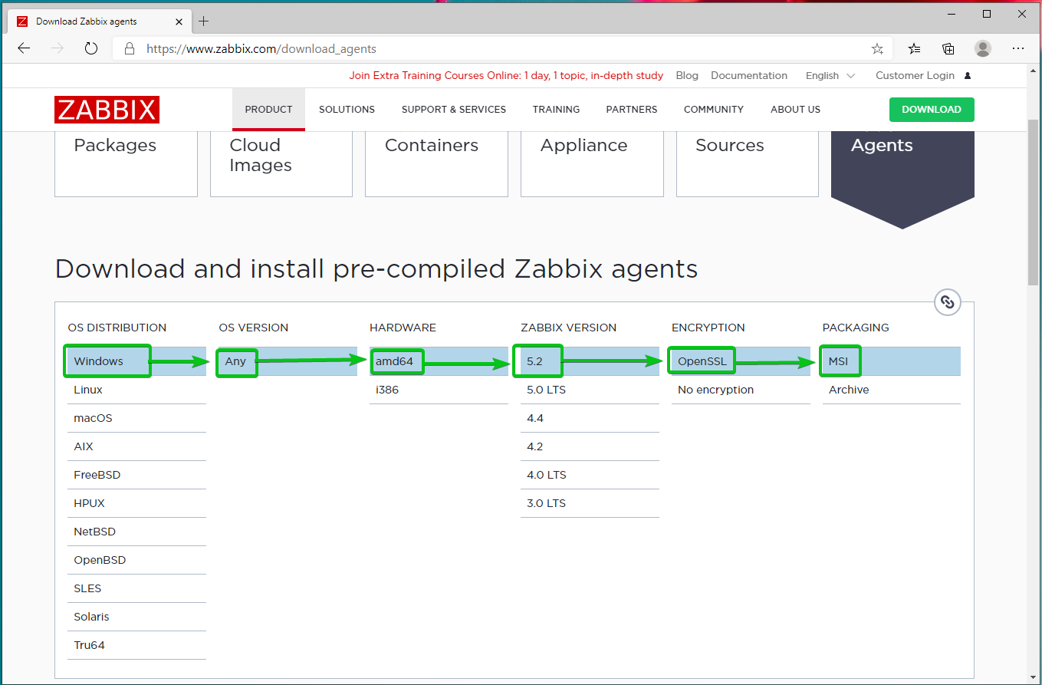This screenshot has width=1042, height=685.
Task: Open the Extra Training Courses Online link
Action: 507,76
